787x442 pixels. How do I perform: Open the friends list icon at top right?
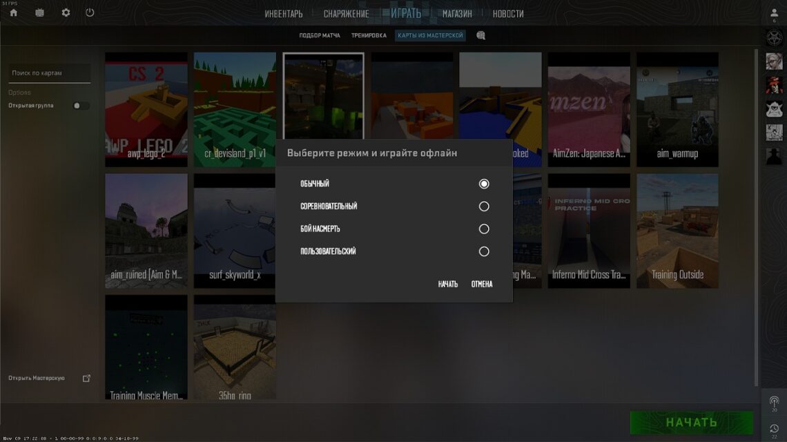(773, 13)
